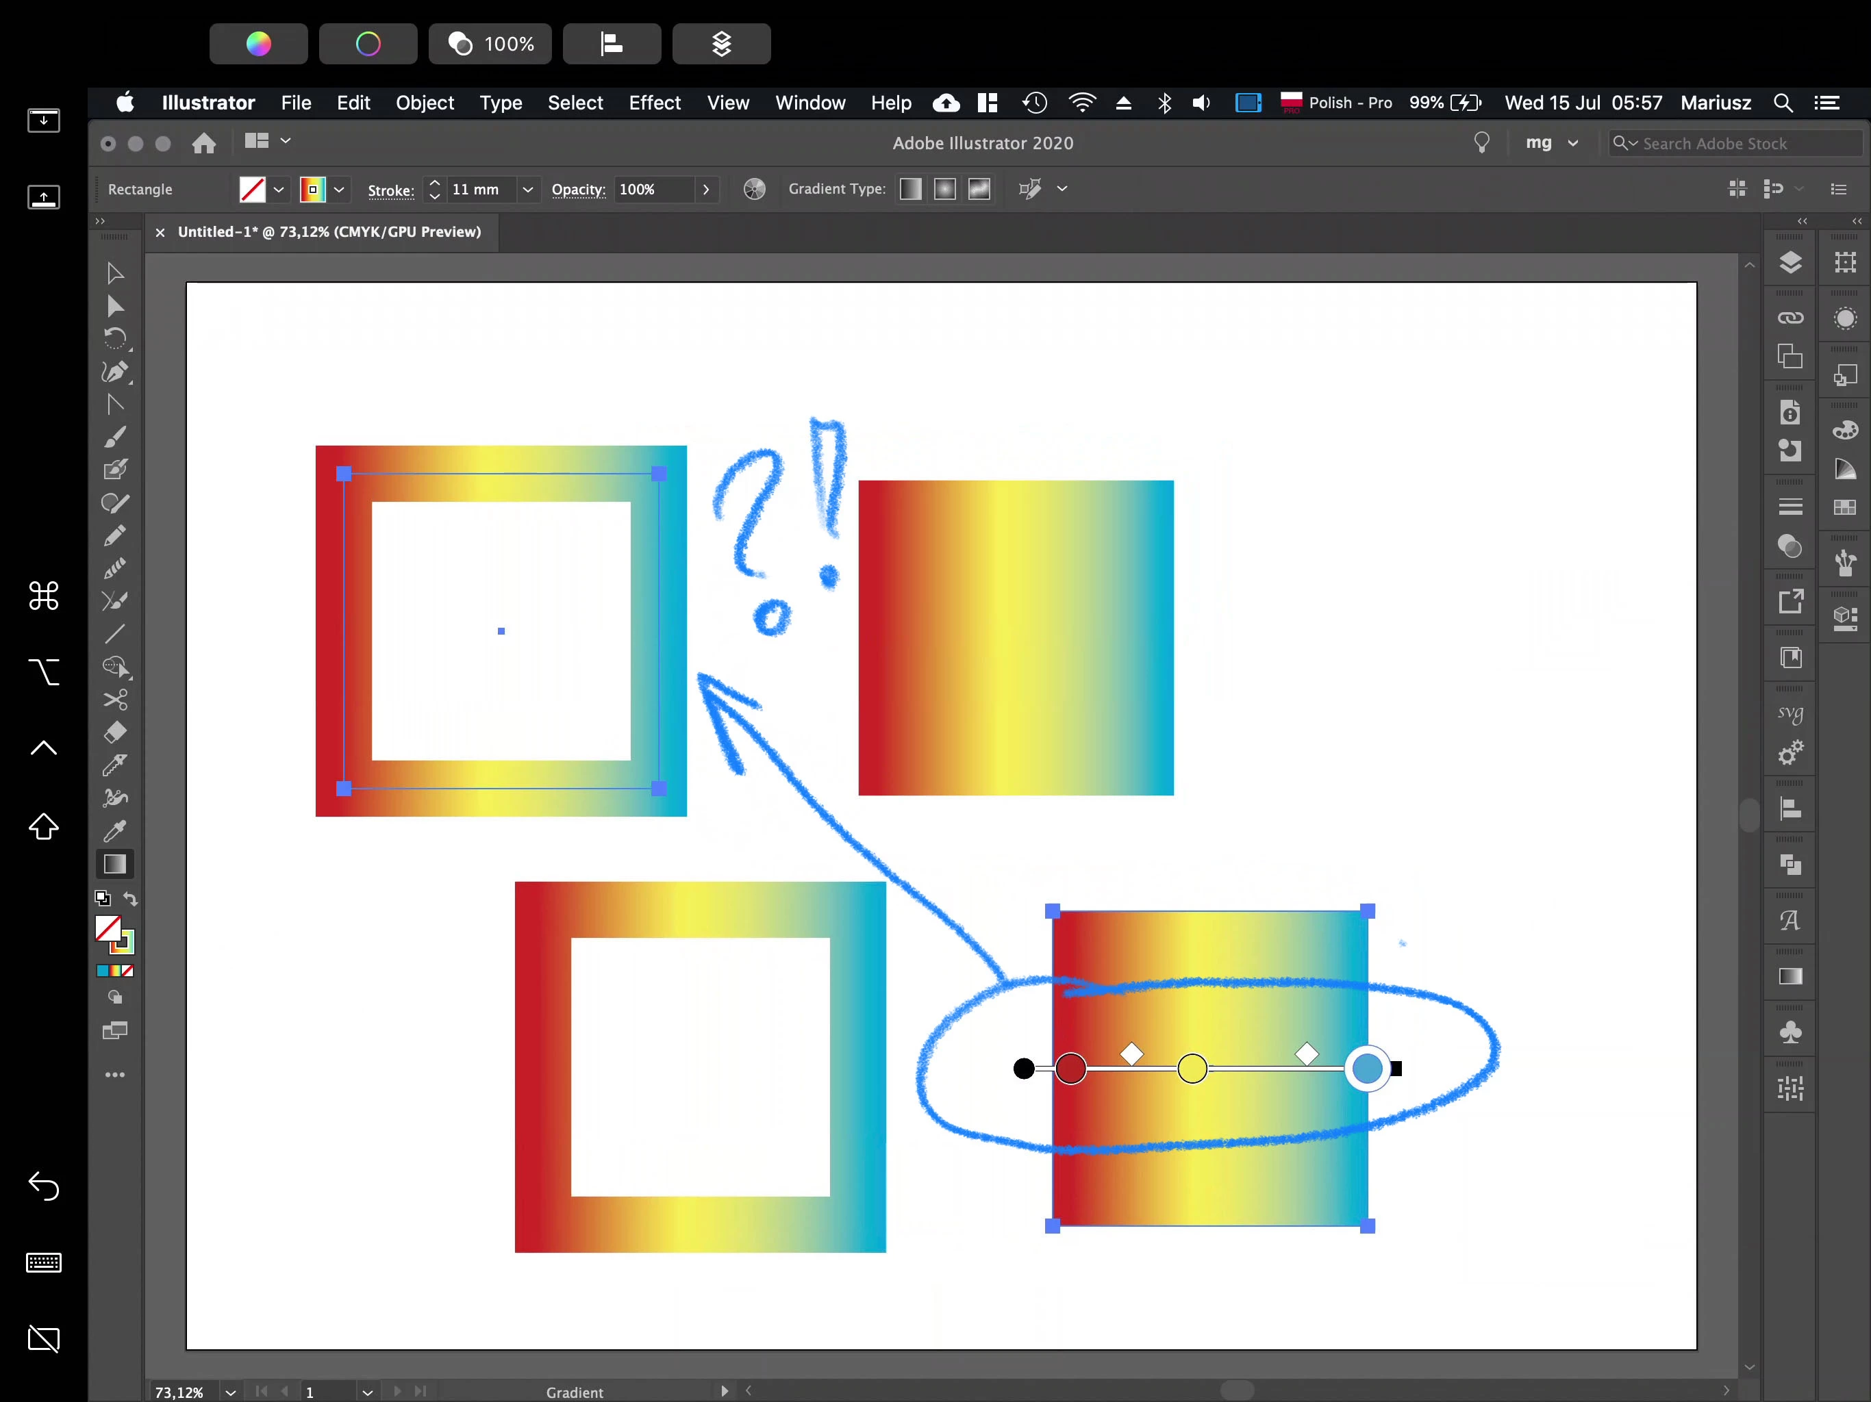Select the Paintbrush tool

click(115, 437)
